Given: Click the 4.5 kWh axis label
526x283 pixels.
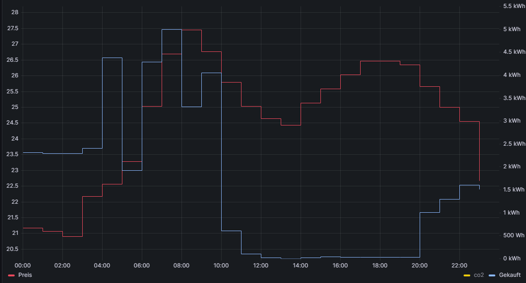Looking at the screenshot, I should (514, 52).
